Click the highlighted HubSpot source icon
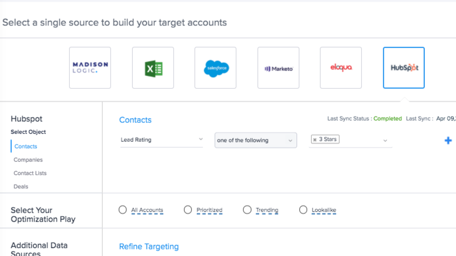 [404, 68]
